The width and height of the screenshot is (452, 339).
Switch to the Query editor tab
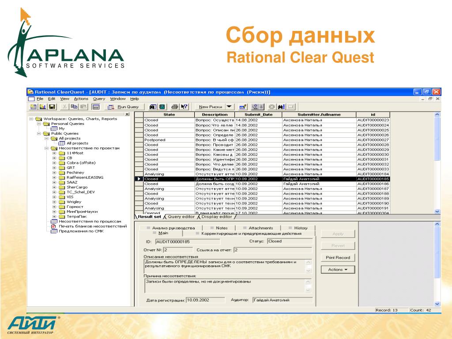point(181,217)
